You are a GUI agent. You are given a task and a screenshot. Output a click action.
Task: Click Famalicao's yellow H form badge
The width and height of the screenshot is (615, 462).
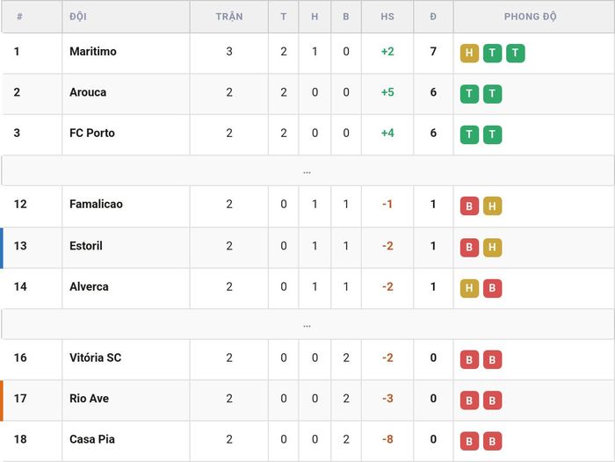click(x=492, y=206)
